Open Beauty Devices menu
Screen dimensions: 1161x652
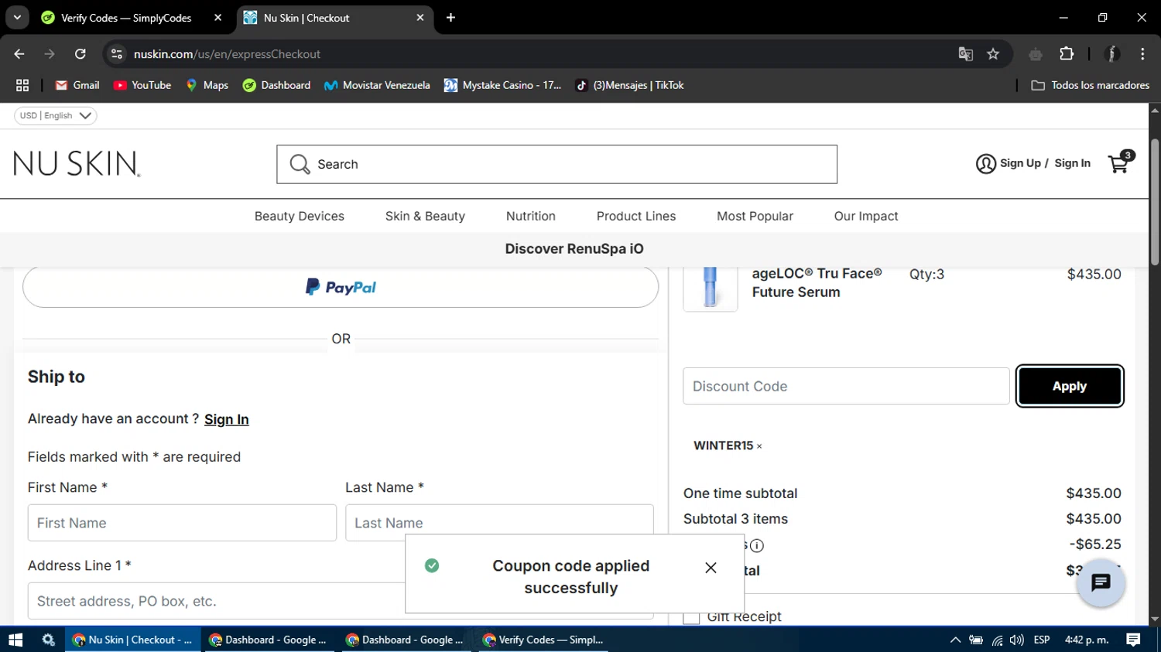click(x=300, y=217)
